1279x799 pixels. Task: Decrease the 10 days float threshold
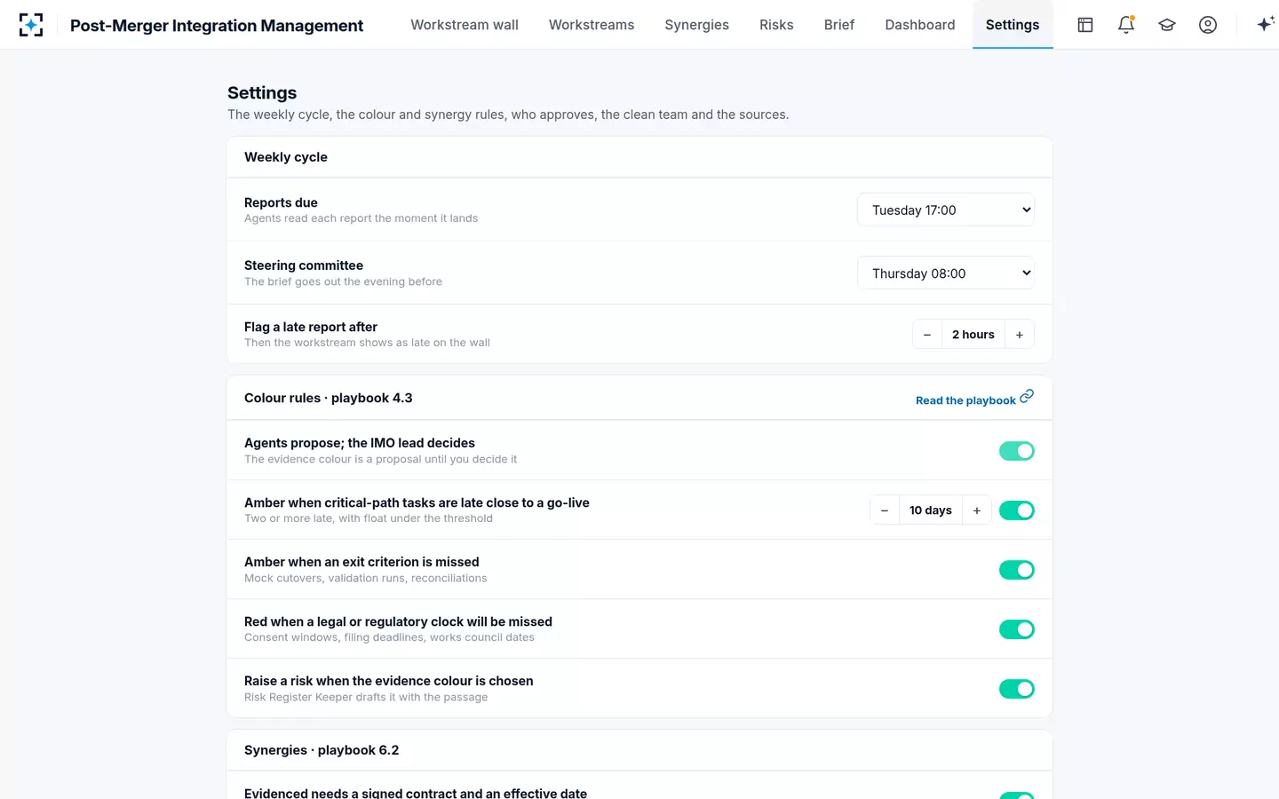(885, 510)
